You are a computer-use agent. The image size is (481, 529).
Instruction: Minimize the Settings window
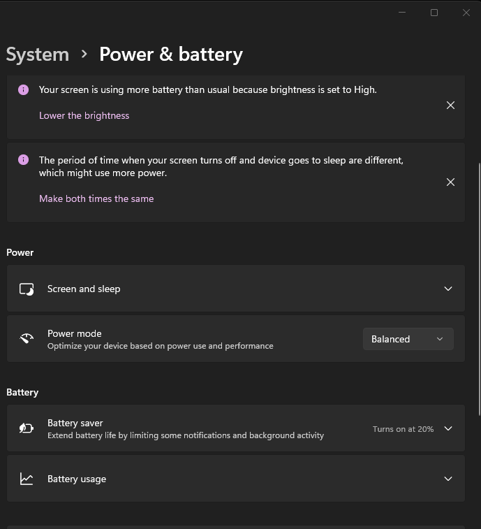[x=402, y=13]
